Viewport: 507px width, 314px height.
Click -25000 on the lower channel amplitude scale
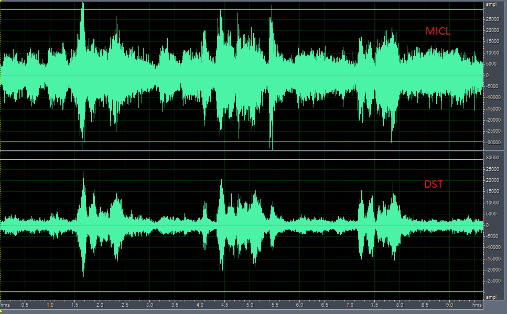(492, 281)
